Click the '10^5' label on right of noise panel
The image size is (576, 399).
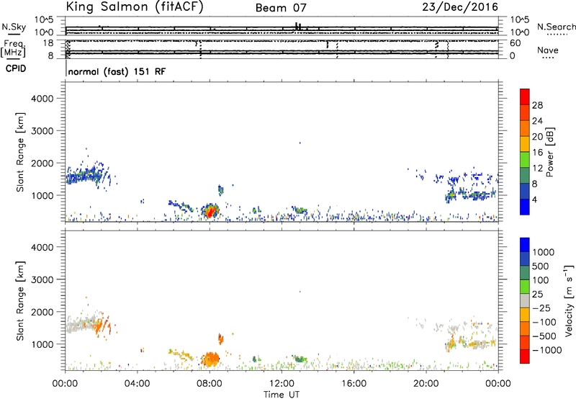coord(520,20)
